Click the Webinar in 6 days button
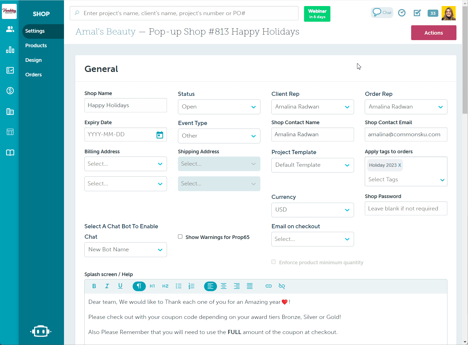This screenshot has height=345, width=468. [317, 14]
